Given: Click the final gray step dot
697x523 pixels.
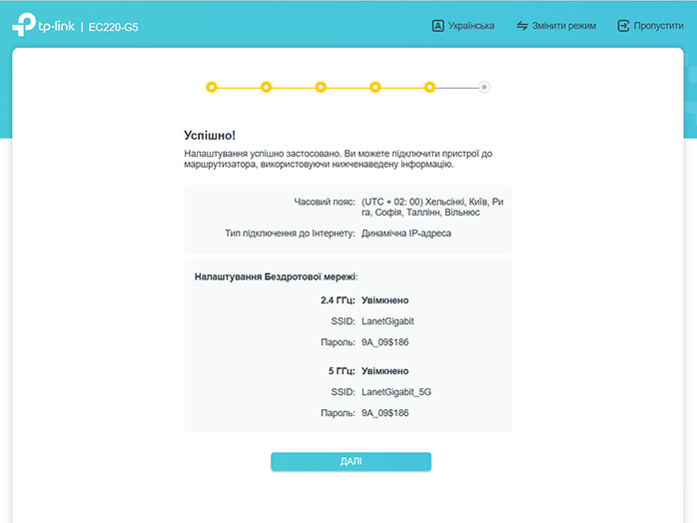Looking at the screenshot, I should point(484,87).
